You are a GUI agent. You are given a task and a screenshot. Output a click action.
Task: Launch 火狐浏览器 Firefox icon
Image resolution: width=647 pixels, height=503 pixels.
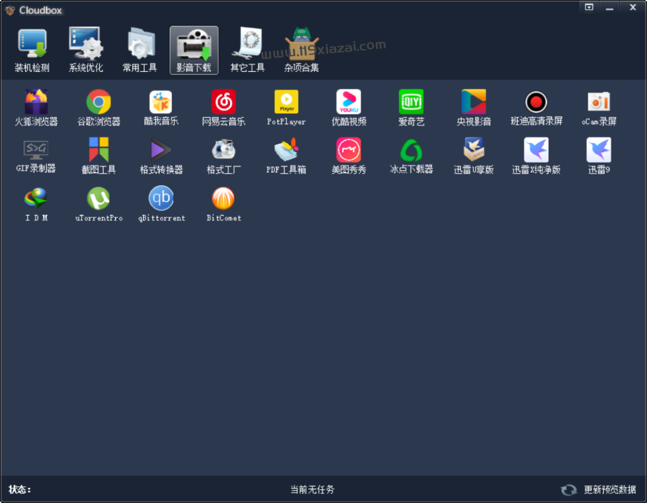click(37, 101)
